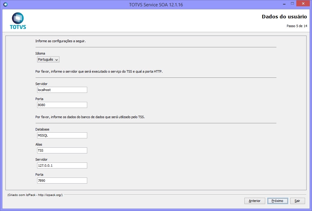Click the installer icon in title bar
Image resolution: width=312 pixels, height=211 pixels.
coord(5,5)
